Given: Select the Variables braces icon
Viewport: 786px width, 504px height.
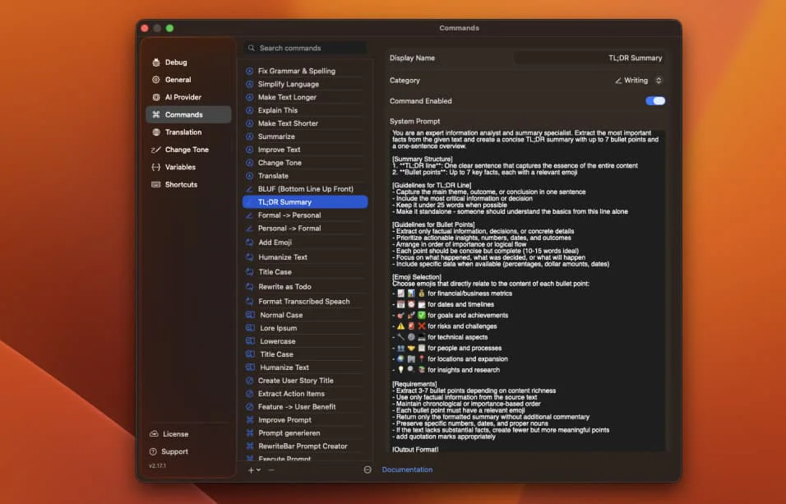Looking at the screenshot, I should 155,166.
